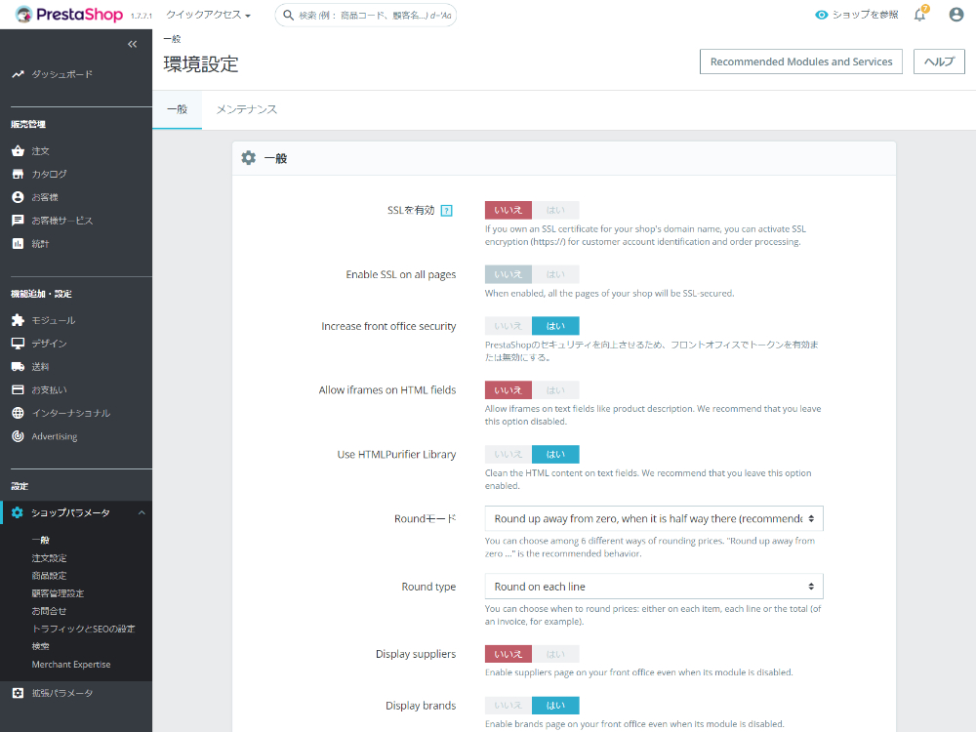Open Merchant Expertise submenu item
Image resolution: width=976 pixels, height=732 pixels.
point(71,664)
